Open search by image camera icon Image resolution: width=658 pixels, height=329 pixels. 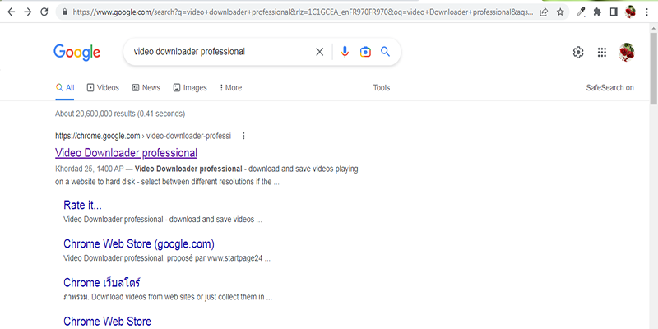(x=364, y=52)
